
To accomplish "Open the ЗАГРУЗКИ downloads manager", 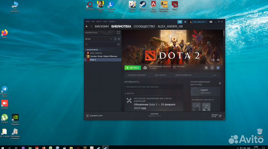I will click(154, 115).
